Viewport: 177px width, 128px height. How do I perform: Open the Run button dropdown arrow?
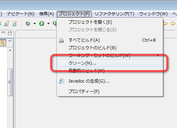click(48, 24)
